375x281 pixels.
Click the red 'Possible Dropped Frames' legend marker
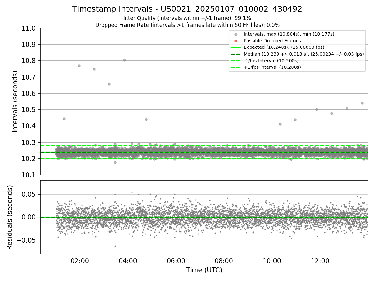click(x=236, y=41)
